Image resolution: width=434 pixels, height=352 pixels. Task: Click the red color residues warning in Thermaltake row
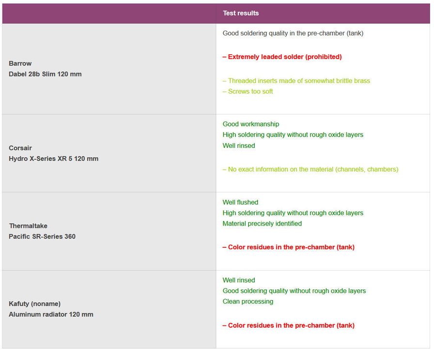point(289,247)
